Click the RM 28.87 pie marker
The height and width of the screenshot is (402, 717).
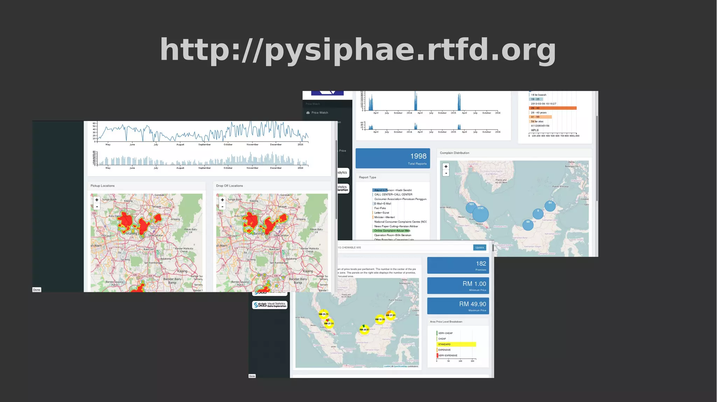click(364, 329)
